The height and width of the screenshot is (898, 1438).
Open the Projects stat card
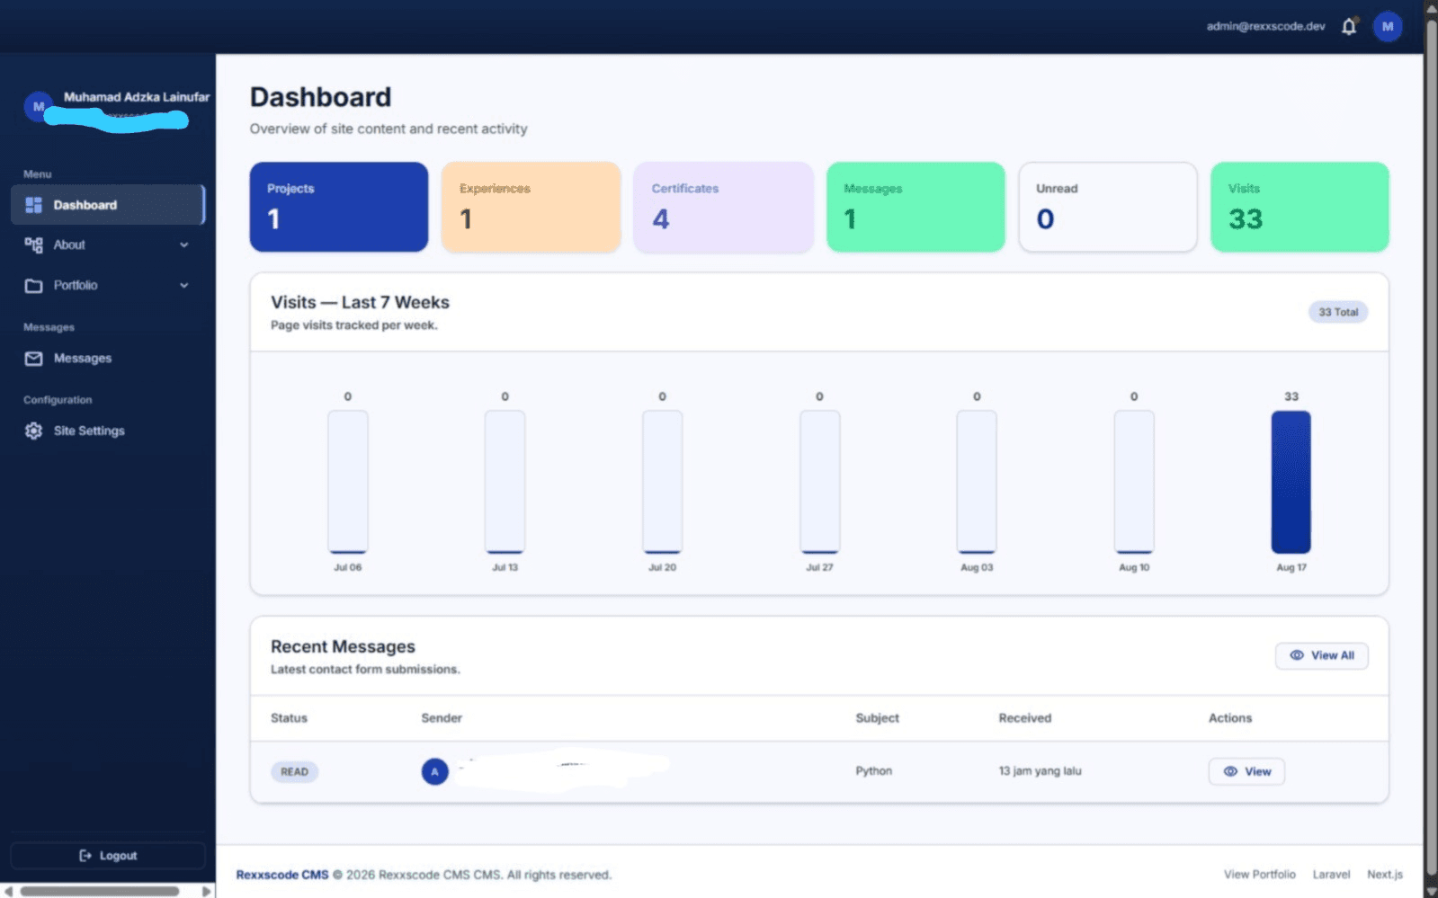(339, 207)
